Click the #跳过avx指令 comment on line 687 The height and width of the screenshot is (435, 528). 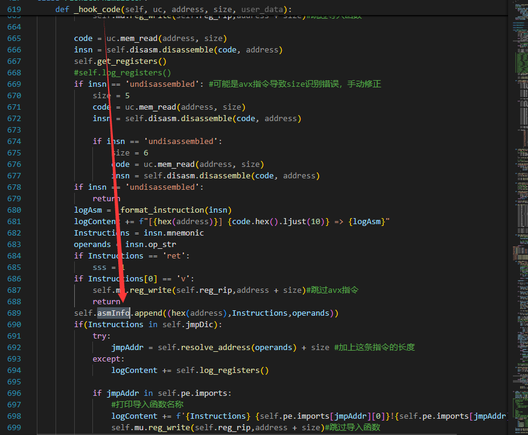[332, 290]
